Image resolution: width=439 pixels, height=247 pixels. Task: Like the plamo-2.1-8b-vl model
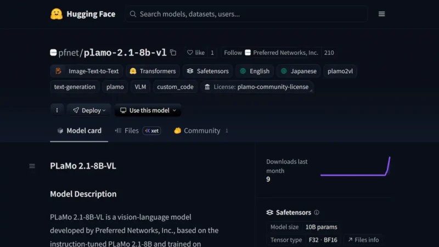click(x=196, y=53)
